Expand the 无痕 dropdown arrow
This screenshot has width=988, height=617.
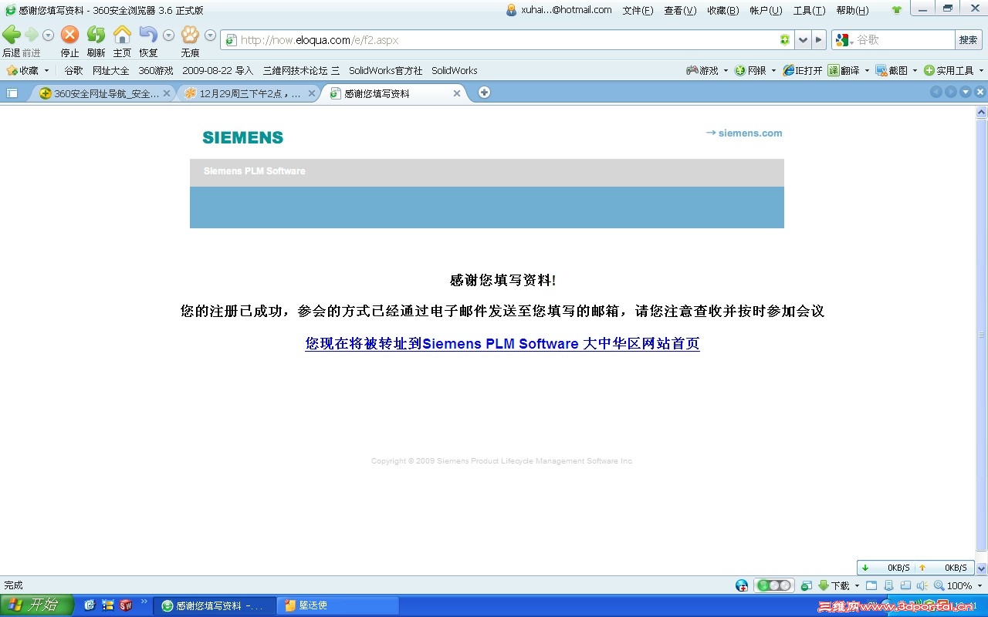[x=210, y=35]
